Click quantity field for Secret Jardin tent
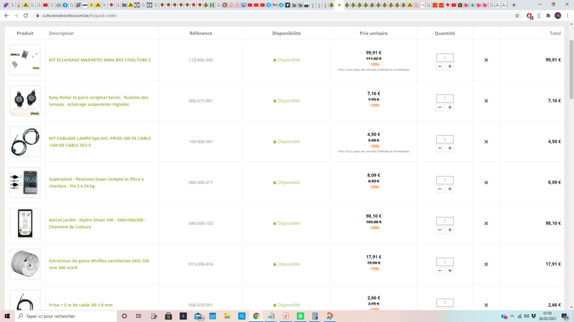Image resolution: width=574 pixels, height=322 pixels. tap(445, 221)
